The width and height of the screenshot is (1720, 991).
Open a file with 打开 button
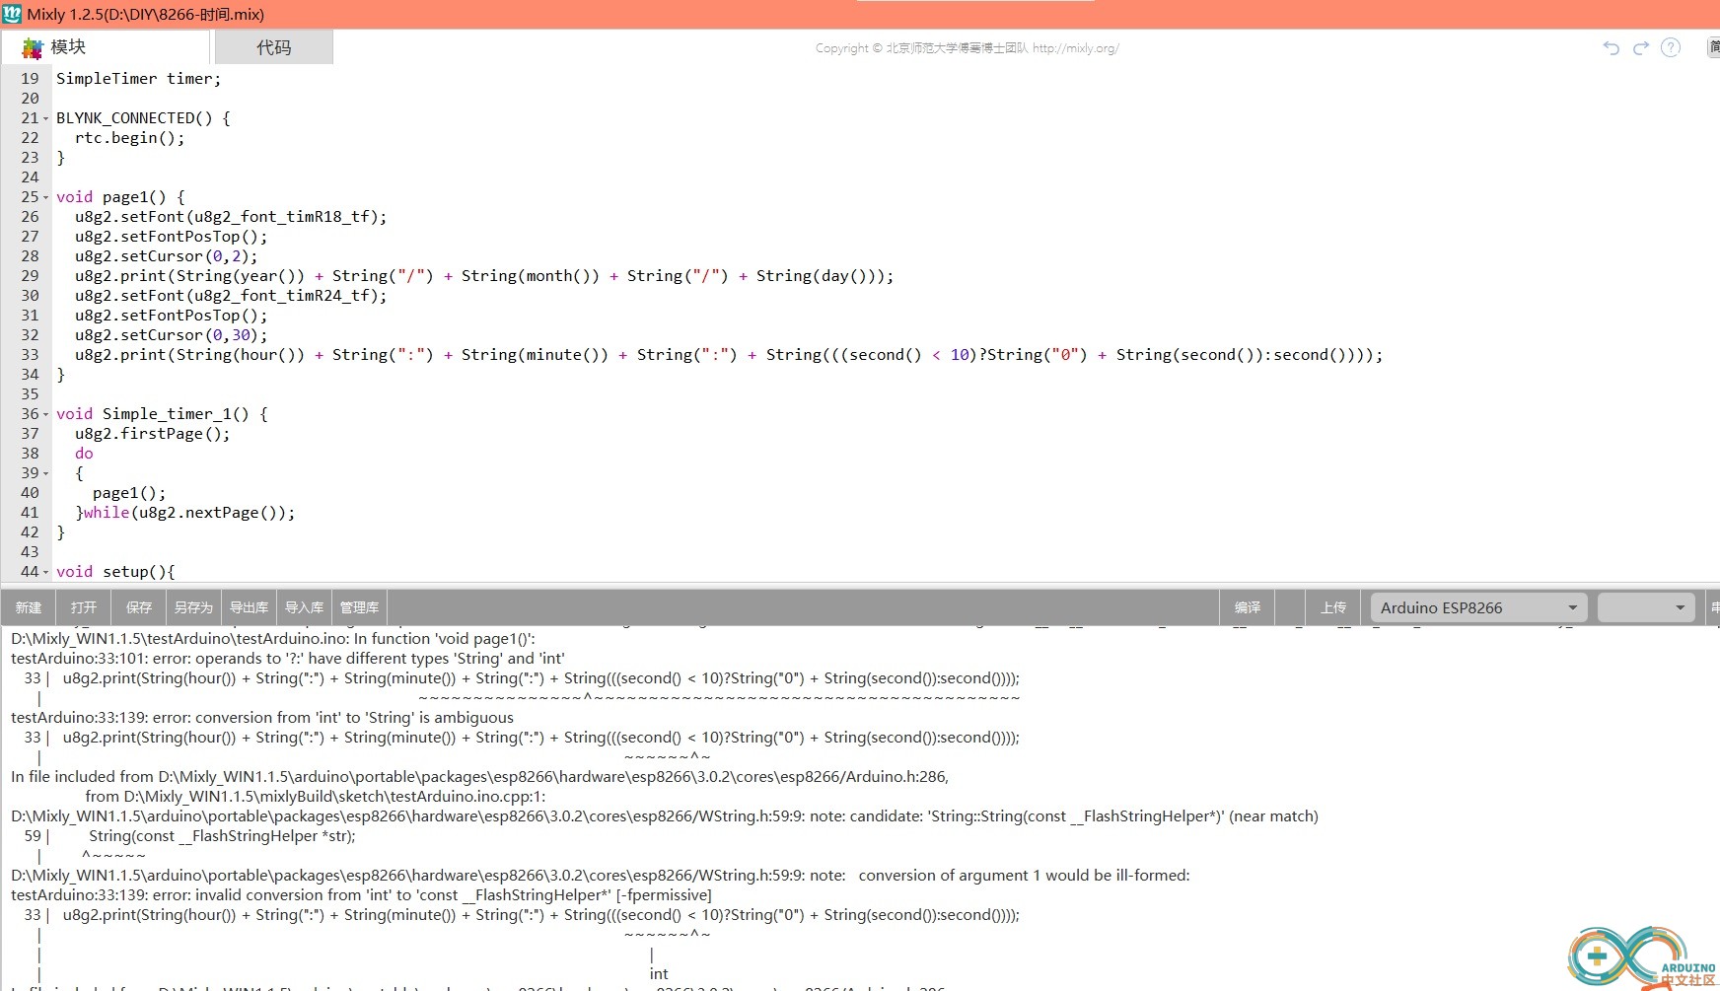(x=84, y=607)
